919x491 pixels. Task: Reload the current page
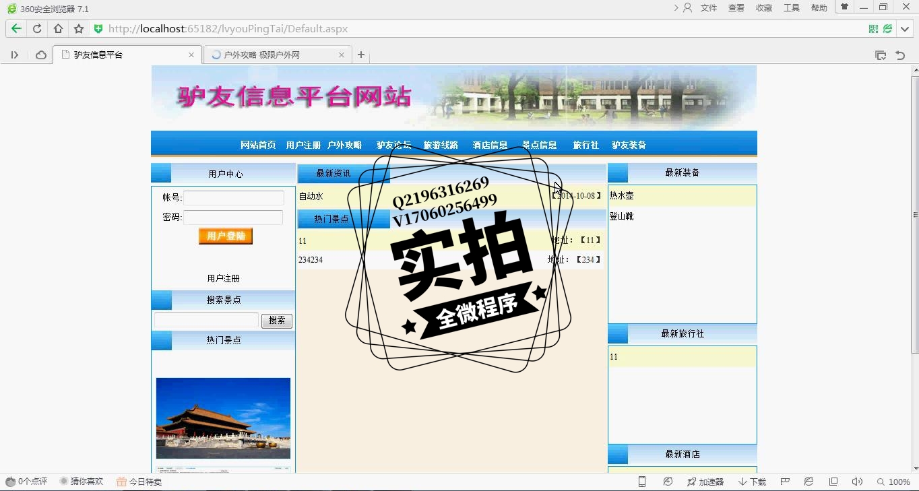click(37, 29)
